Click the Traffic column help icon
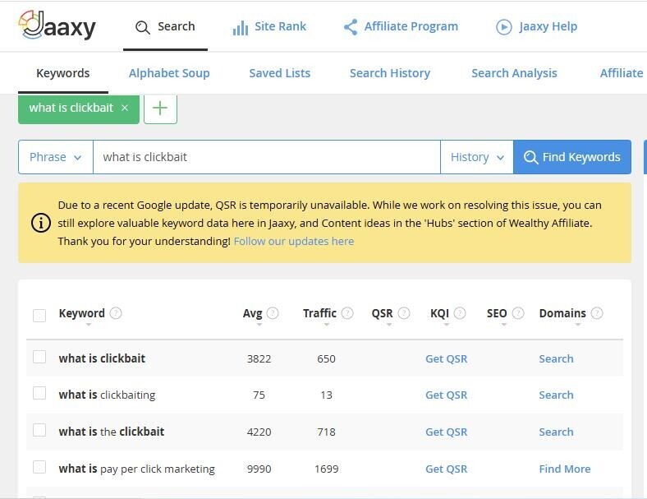This screenshot has width=647, height=499. pyautogui.click(x=347, y=313)
